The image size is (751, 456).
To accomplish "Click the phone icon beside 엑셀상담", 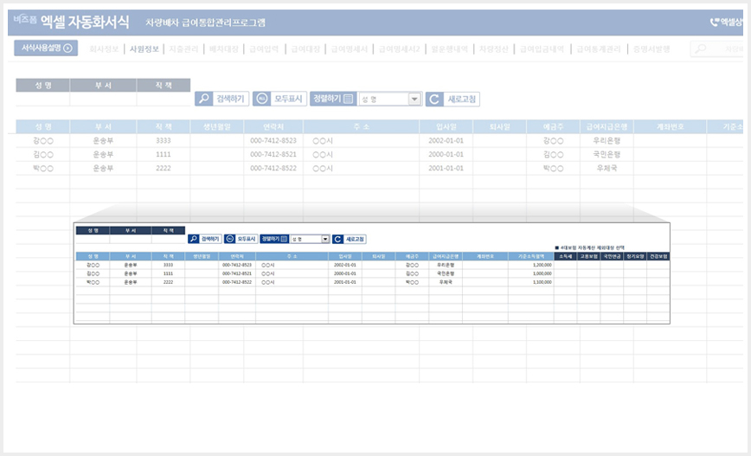I will (714, 22).
